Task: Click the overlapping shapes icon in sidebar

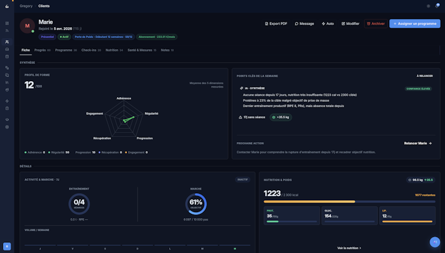Action: click(7, 68)
